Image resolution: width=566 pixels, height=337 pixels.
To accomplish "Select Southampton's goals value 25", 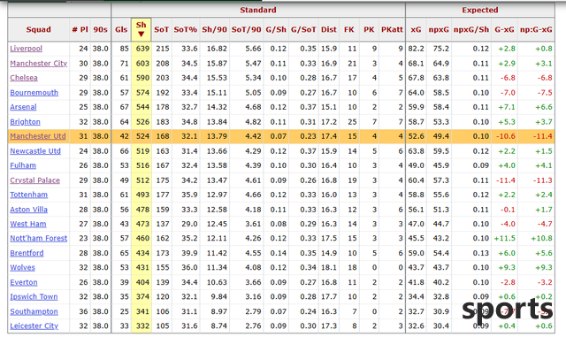I will point(124,312).
